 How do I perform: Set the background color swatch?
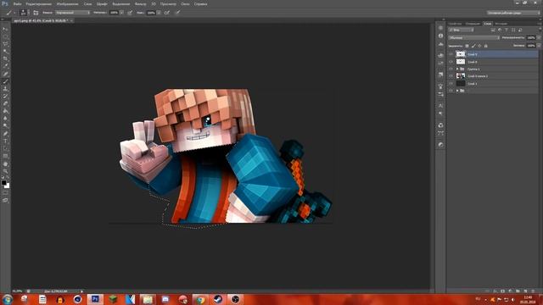click(x=7, y=186)
